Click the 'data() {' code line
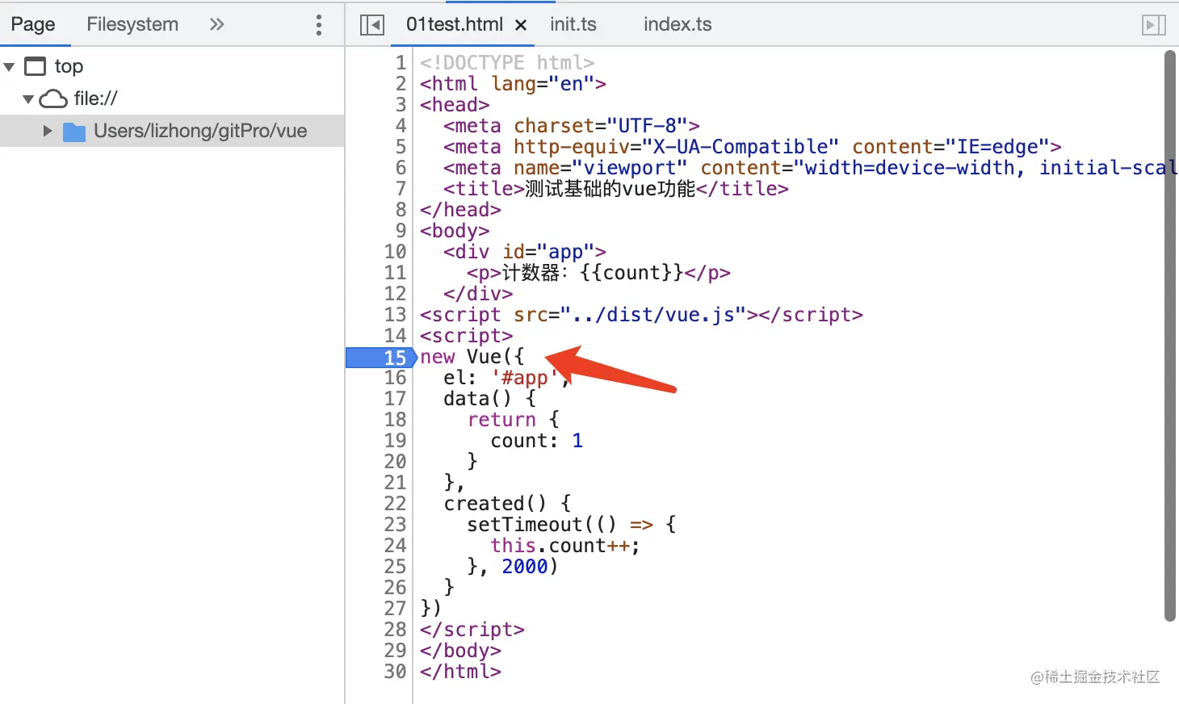1179x704 pixels. 490,399
